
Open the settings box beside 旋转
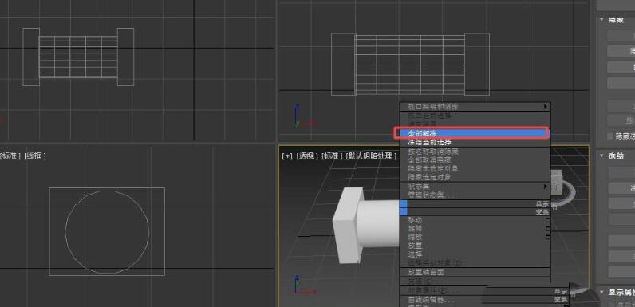point(547,229)
